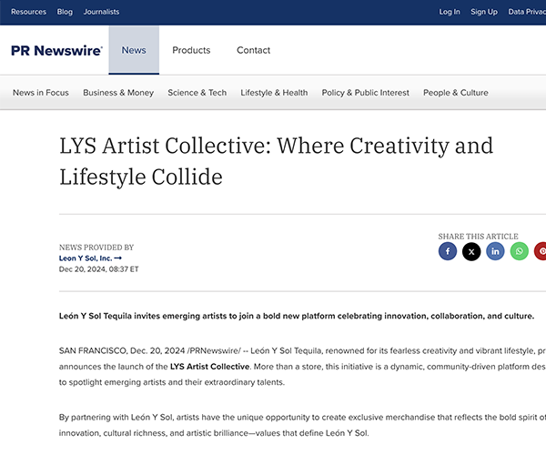Image resolution: width=546 pixels, height=455 pixels.
Task: Expand Lifestyle & Health category
Action: pyautogui.click(x=274, y=93)
